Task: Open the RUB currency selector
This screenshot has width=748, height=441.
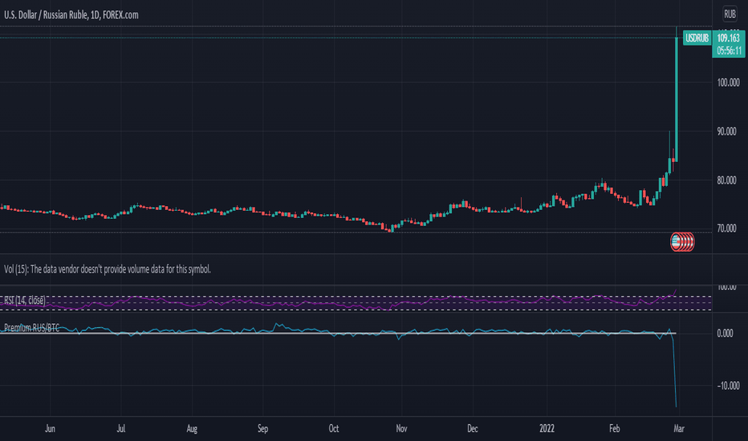Action: [x=730, y=14]
